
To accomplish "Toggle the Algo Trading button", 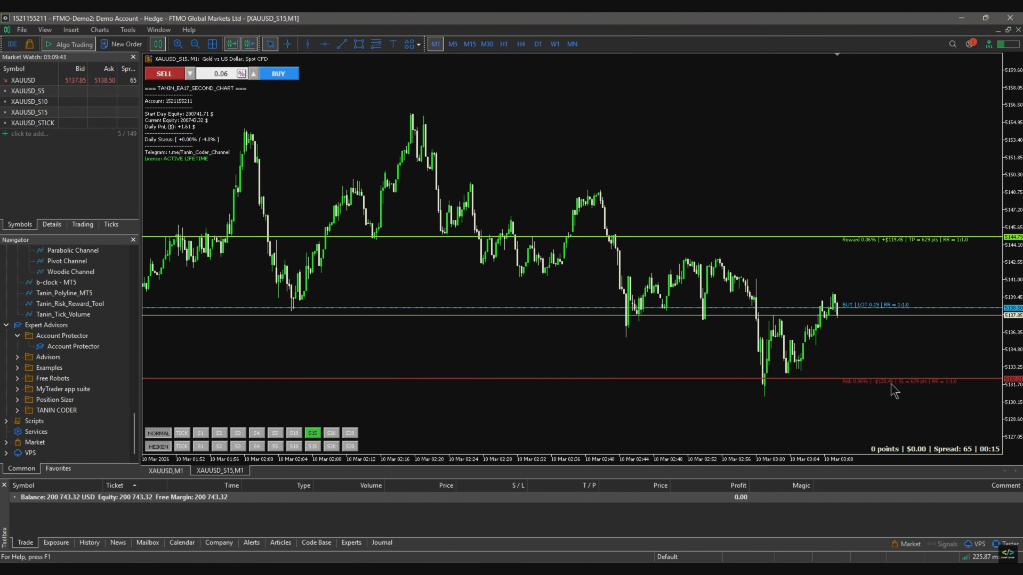I will click(x=69, y=44).
